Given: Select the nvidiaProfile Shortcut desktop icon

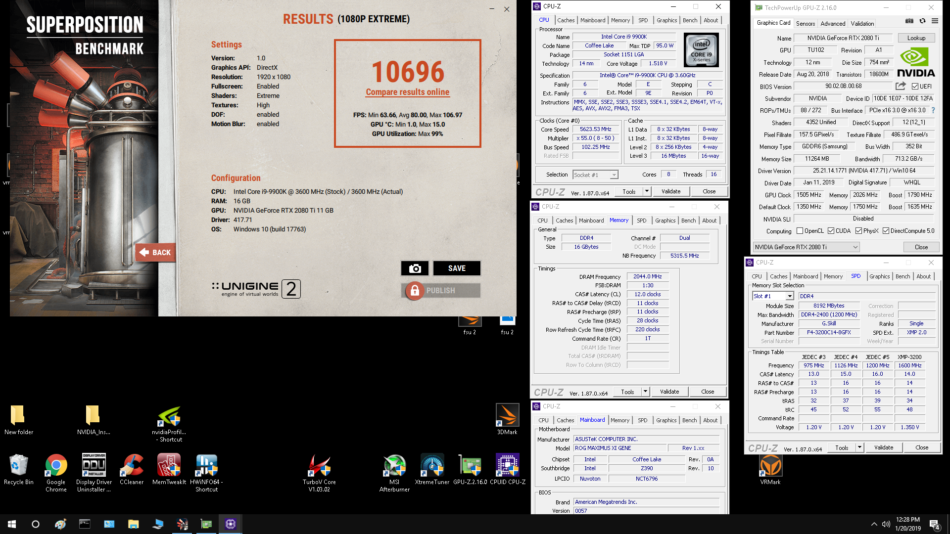Looking at the screenshot, I should pos(169,424).
